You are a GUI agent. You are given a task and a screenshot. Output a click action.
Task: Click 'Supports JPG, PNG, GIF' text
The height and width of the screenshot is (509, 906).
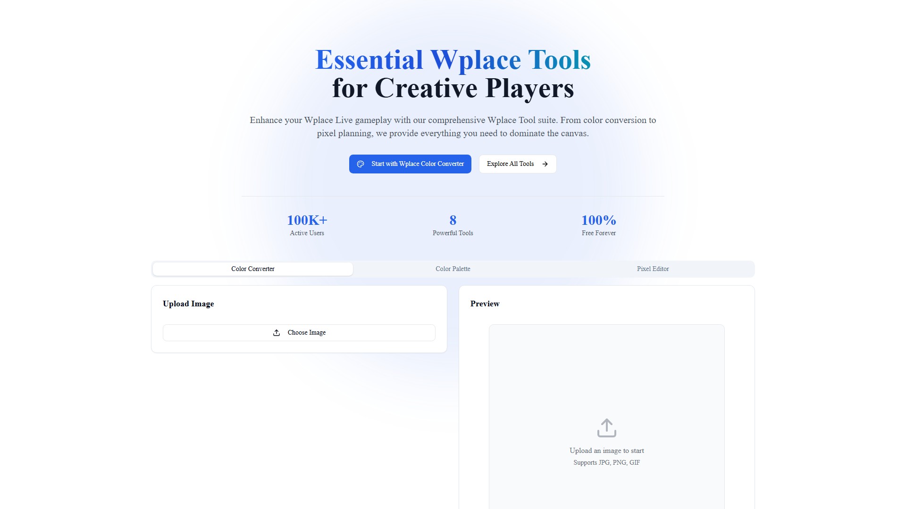(x=606, y=463)
